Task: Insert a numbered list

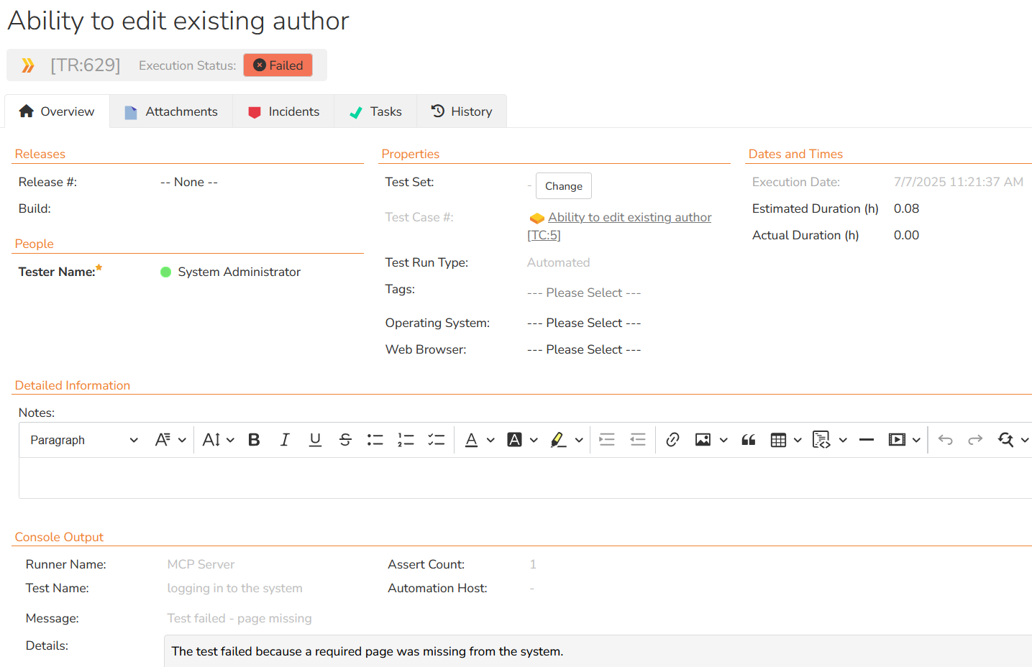Action: click(406, 440)
